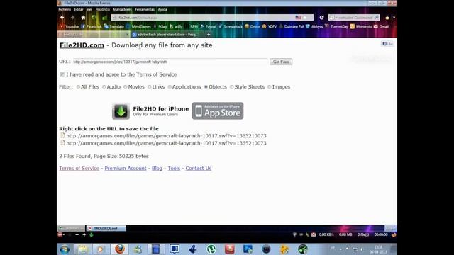
Task: Open the Marcadores menu
Action: click(x=122, y=9)
